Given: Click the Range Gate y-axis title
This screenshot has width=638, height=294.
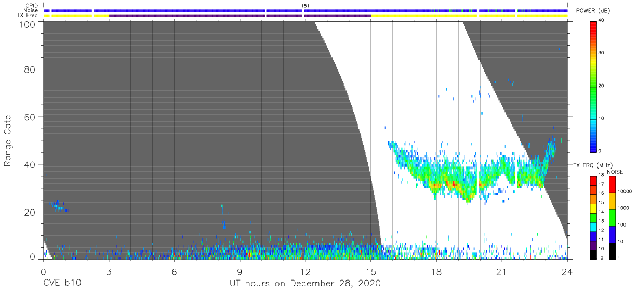Looking at the screenshot, I should pyautogui.click(x=8, y=141).
